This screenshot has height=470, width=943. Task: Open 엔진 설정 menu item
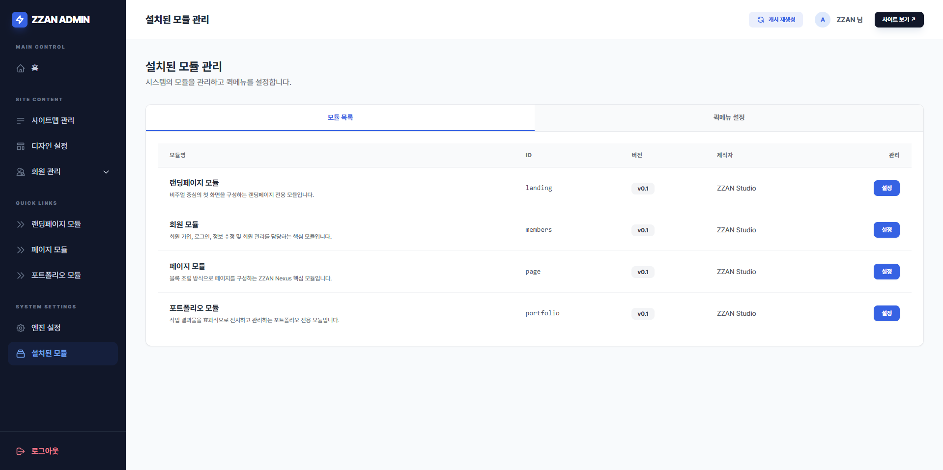pyautogui.click(x=63, y=328)
